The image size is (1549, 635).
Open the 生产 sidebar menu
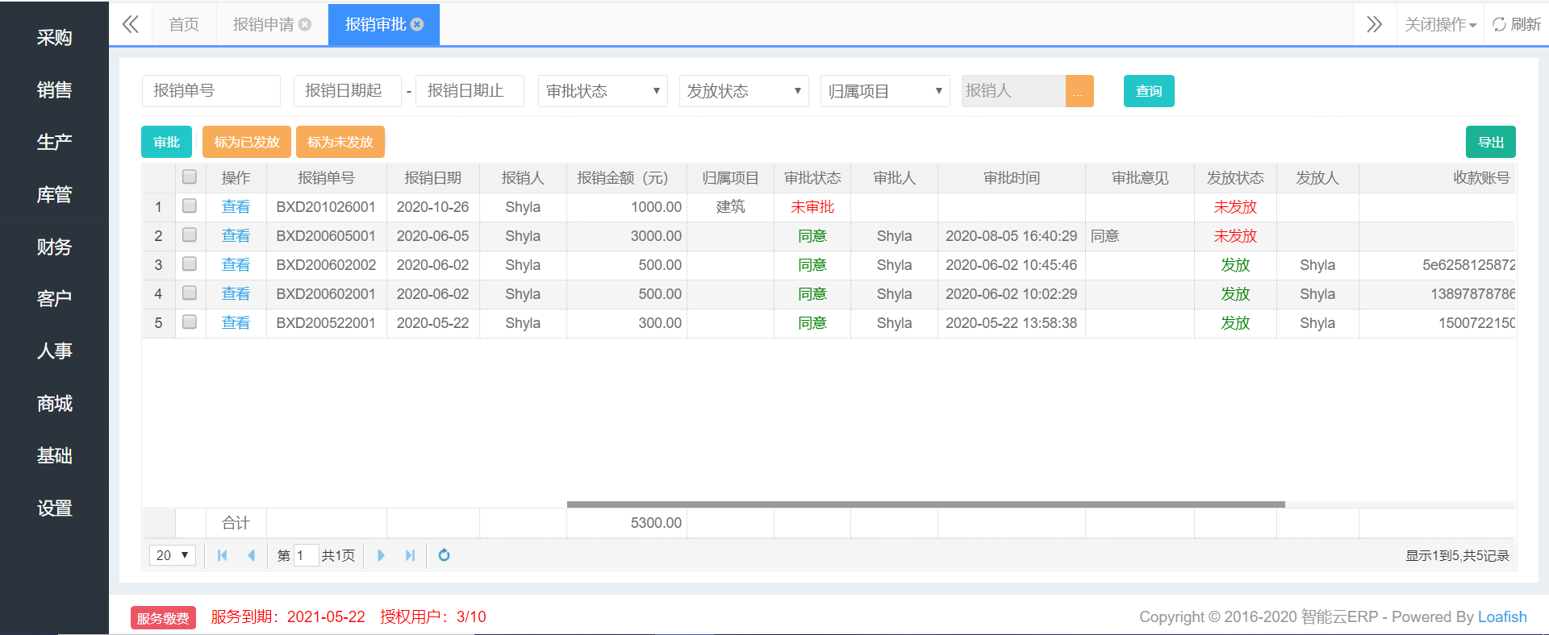[54, 143]
